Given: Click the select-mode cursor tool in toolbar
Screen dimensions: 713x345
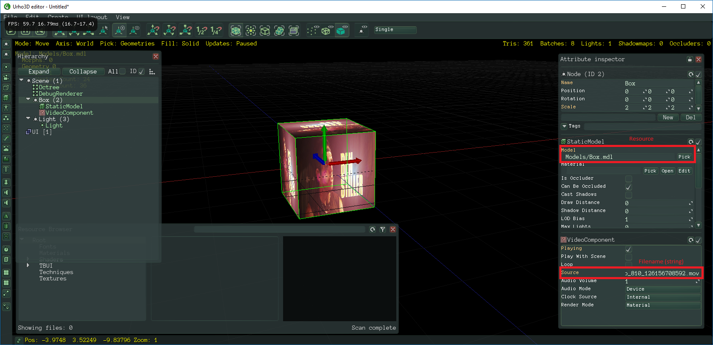Looking at the screenshot, I should 104,30.
